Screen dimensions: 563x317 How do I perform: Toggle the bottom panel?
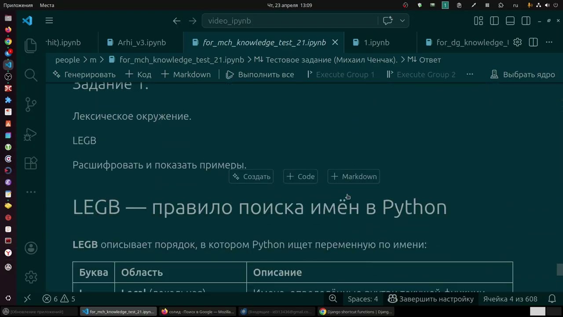pyautogui.click(x=510, y=21)
